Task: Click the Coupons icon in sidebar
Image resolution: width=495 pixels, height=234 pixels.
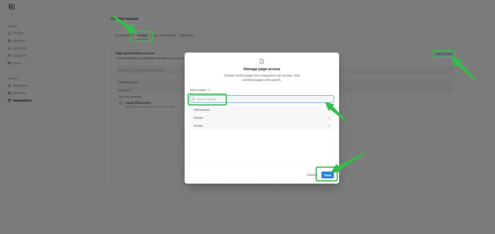Action: tap(9, 56)
